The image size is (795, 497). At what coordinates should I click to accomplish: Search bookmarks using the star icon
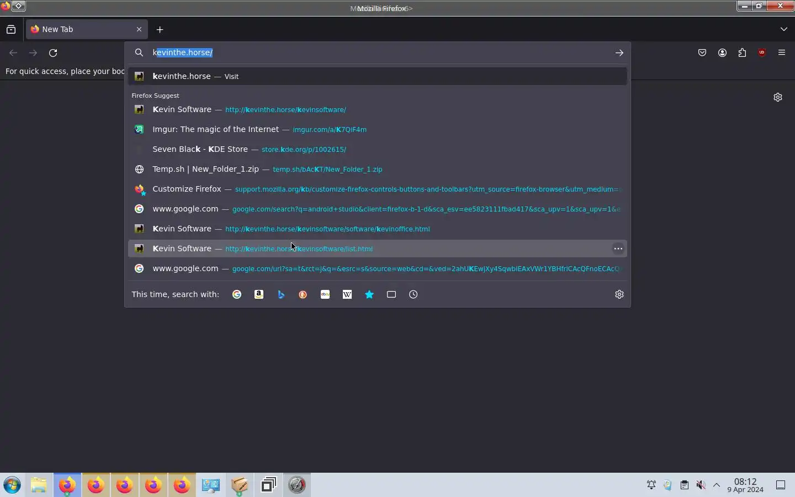click(369, 294)
